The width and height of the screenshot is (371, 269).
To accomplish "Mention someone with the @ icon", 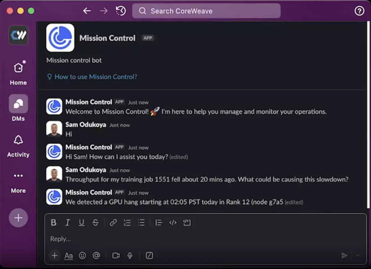I will pos(96,255).
